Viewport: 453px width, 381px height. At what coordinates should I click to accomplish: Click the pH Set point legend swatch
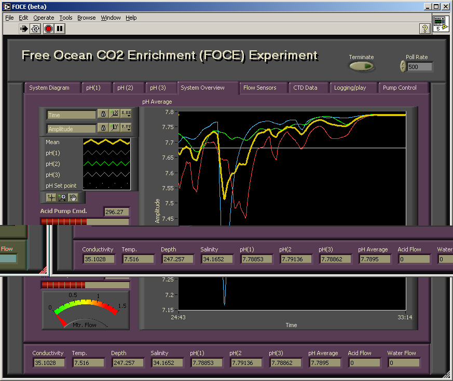pyautogui.click(x=106, y=185)
